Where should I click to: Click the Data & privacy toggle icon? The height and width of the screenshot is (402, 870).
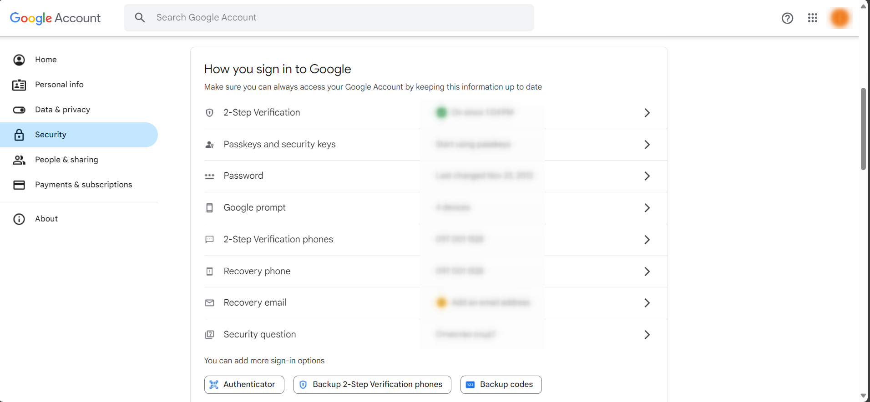click(x=19, y=110)
